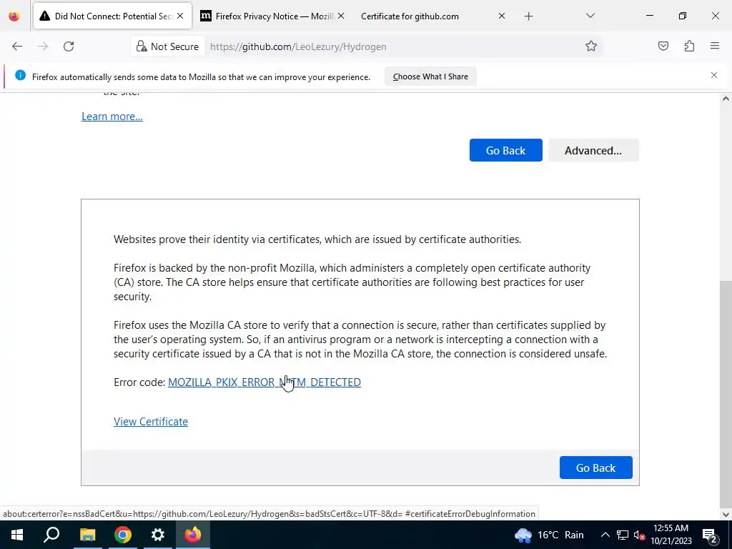Dismiss the data sharing notification bar
The image size is (732, 549).
(714, 75)
